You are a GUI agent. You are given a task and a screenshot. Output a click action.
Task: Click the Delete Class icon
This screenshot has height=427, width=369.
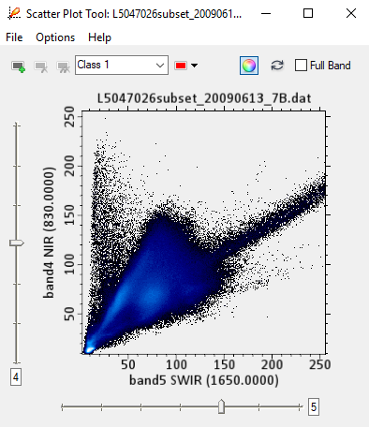[41, 66]
